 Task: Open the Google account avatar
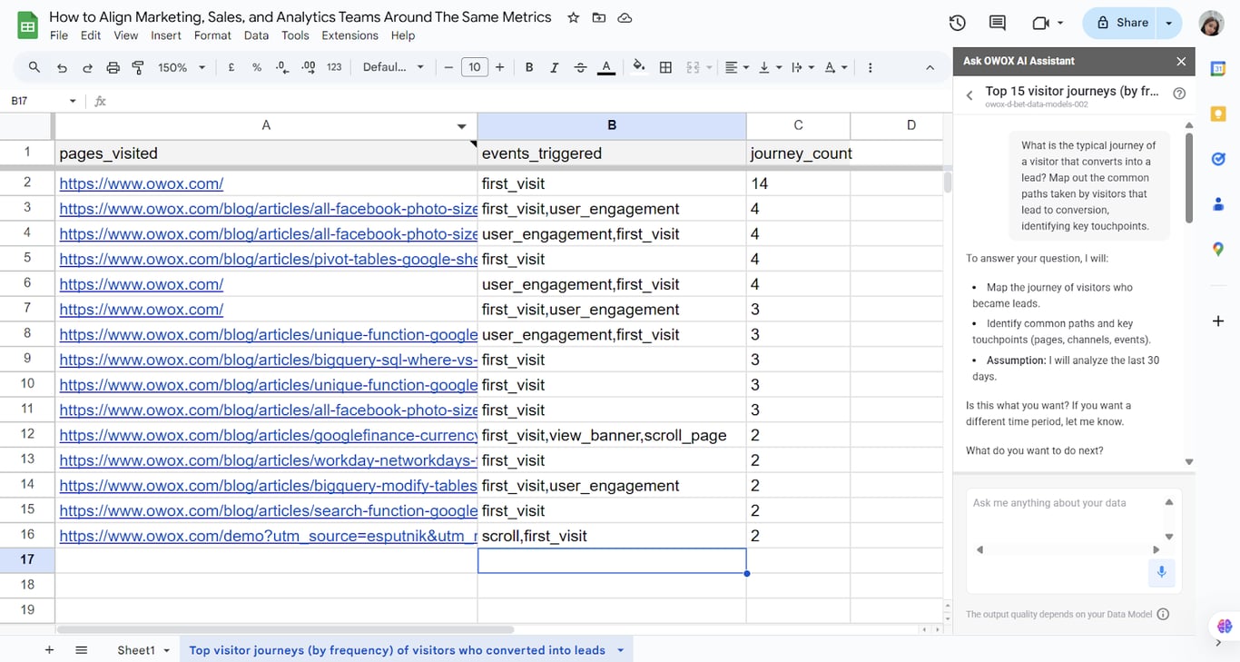1211,24
